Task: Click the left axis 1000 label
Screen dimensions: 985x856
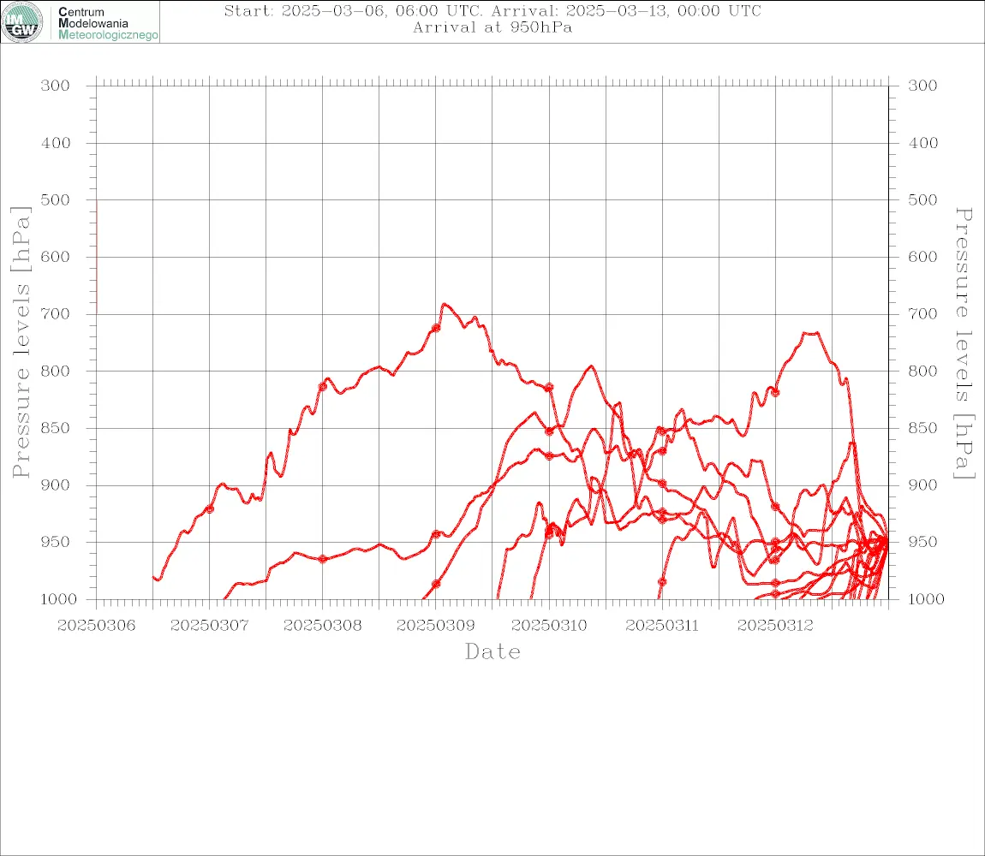Action: (59, 599)
